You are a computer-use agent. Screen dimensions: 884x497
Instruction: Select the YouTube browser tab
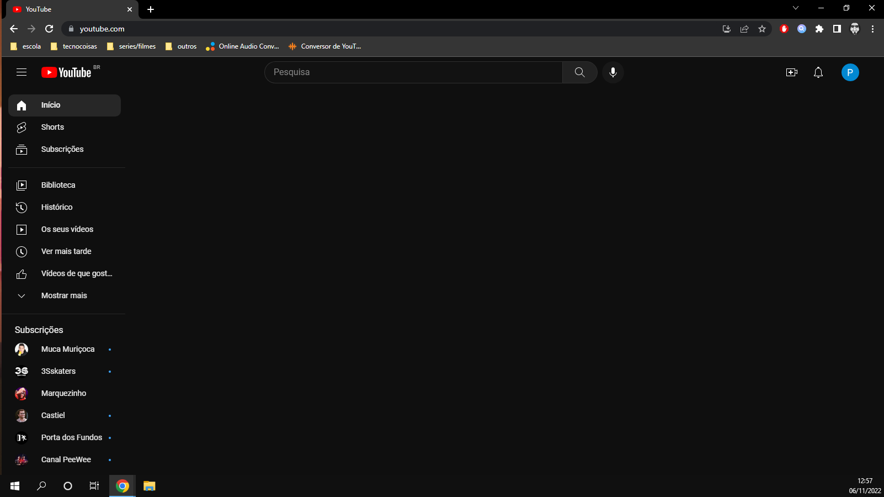72,9
